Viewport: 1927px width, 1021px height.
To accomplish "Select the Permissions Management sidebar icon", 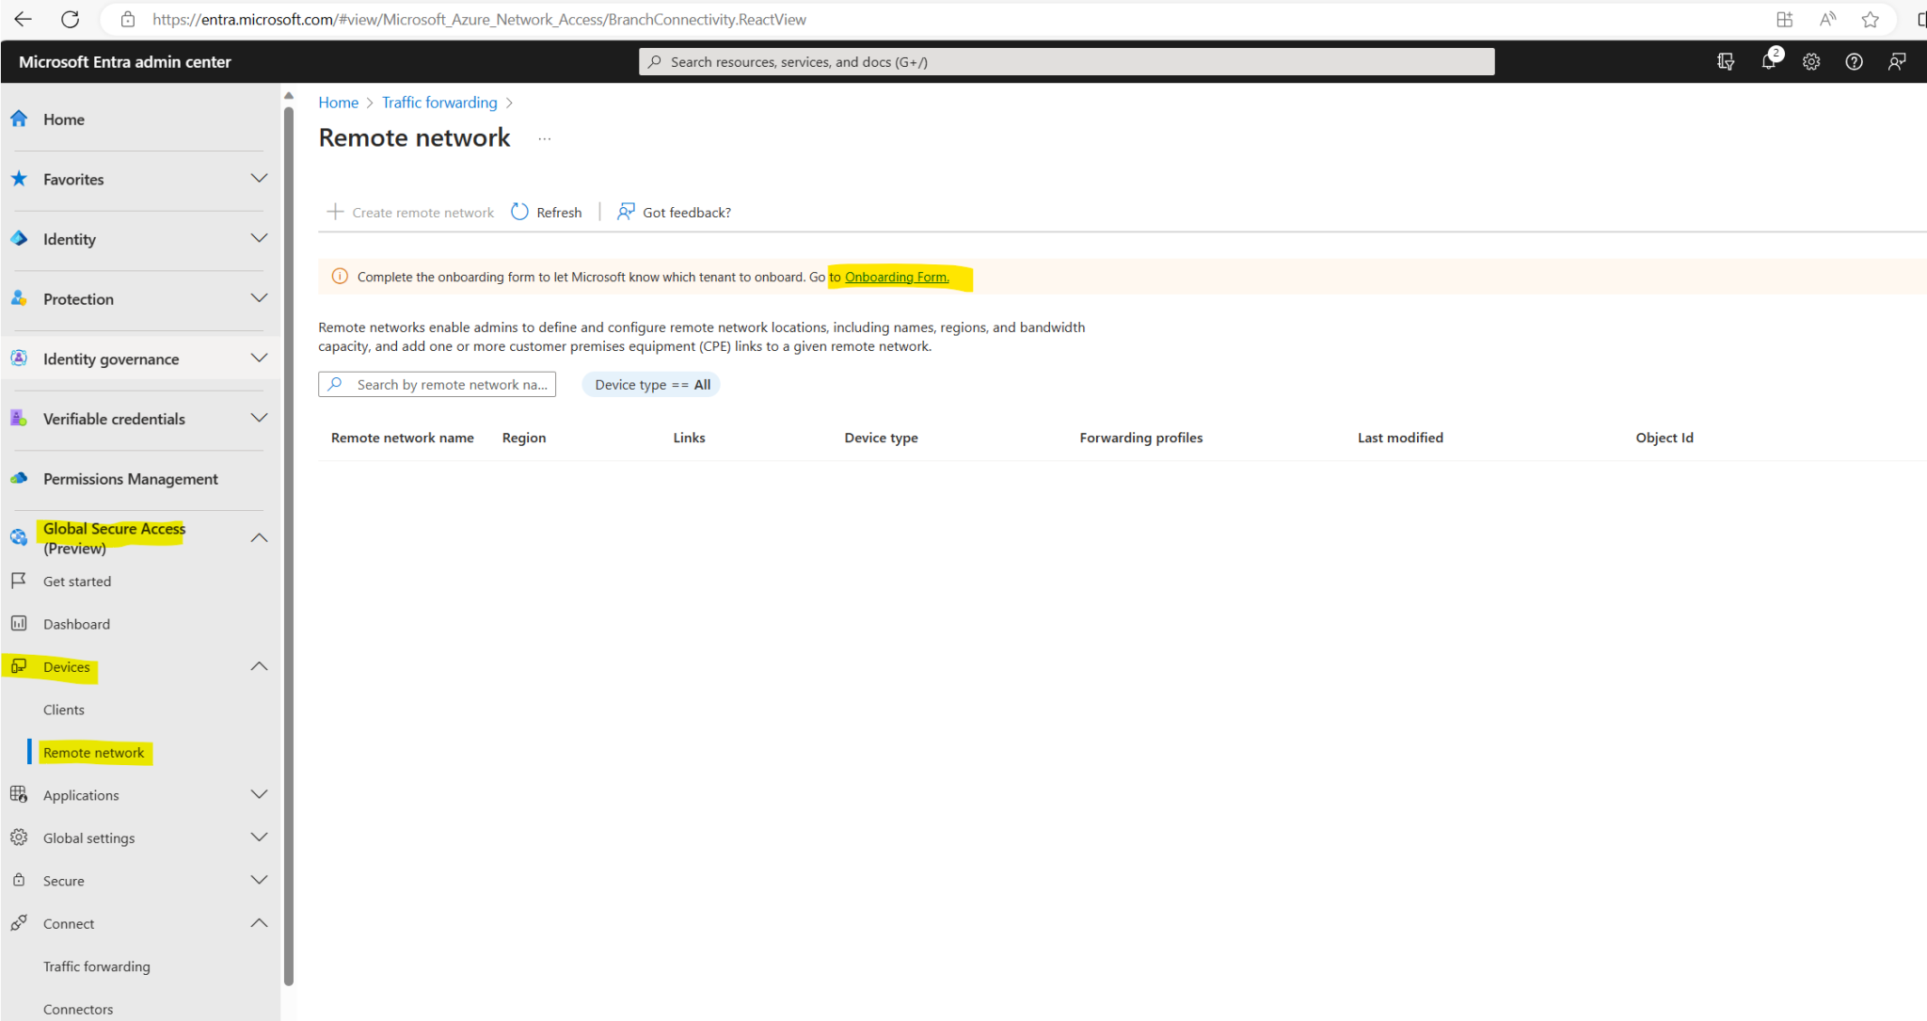I will (x=19, y=478).
